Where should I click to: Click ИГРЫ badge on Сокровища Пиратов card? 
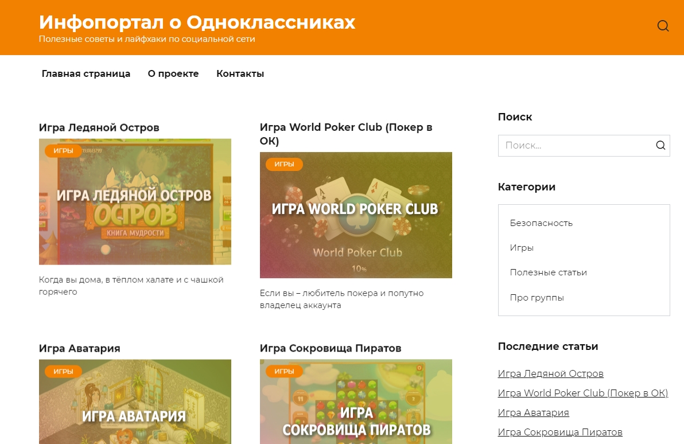pos(284,372)
